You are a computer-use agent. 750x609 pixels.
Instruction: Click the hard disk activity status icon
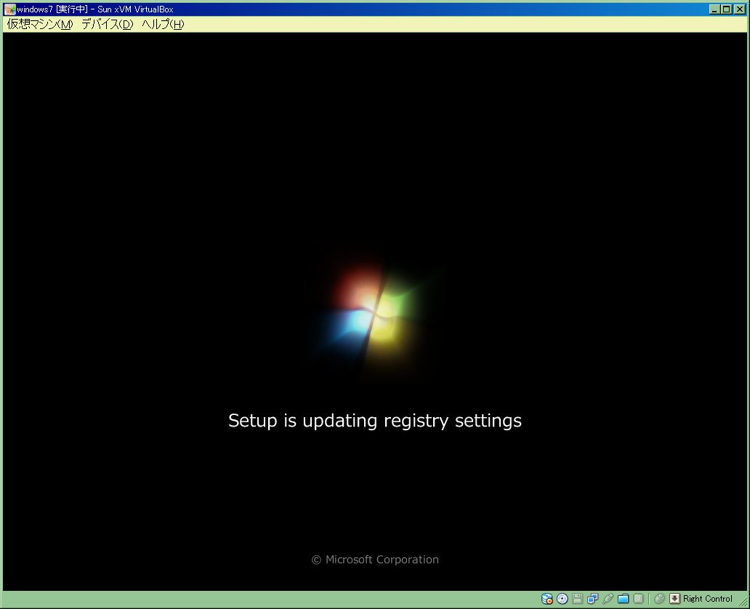point(547,599)
